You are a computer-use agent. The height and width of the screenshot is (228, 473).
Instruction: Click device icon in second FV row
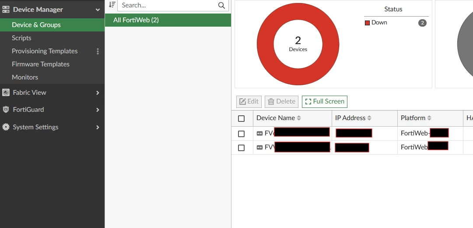[x=259, y=148]
